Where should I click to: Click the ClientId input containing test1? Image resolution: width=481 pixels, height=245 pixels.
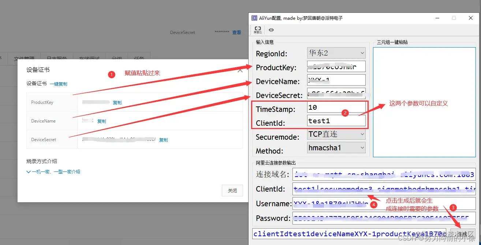tap(336, 121)
